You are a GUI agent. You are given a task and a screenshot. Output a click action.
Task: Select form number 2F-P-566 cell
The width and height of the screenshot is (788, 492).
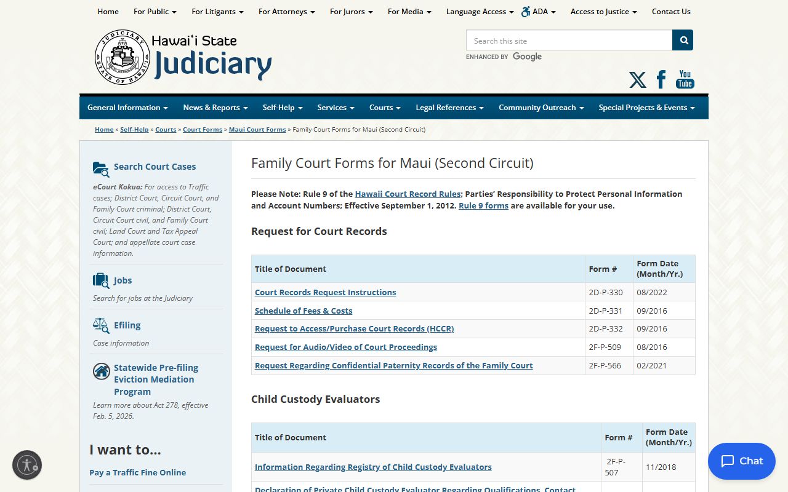(x=609, y=365)
